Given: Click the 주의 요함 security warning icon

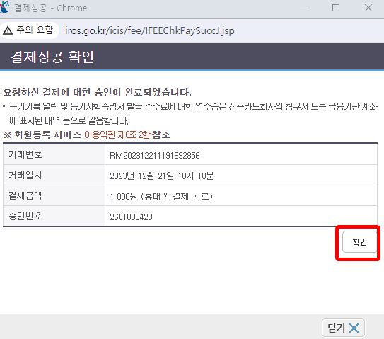Looking at the screenshot, I should [x=8, y=30].
